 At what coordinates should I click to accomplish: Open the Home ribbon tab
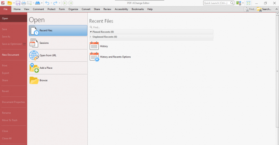(x=17, y=9)
